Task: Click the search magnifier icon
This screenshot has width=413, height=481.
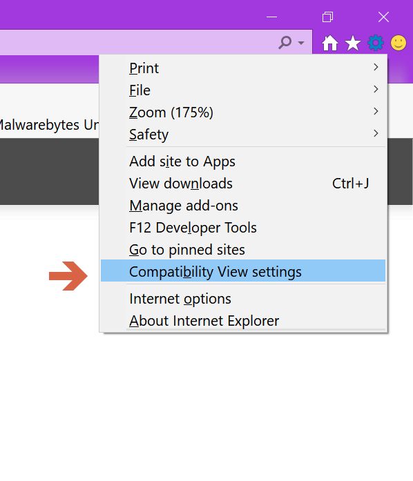Action: pyautogui.click(x=285, y=42)
